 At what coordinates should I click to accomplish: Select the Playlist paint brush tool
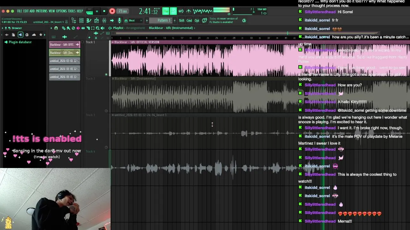click(x=68, y=28)
